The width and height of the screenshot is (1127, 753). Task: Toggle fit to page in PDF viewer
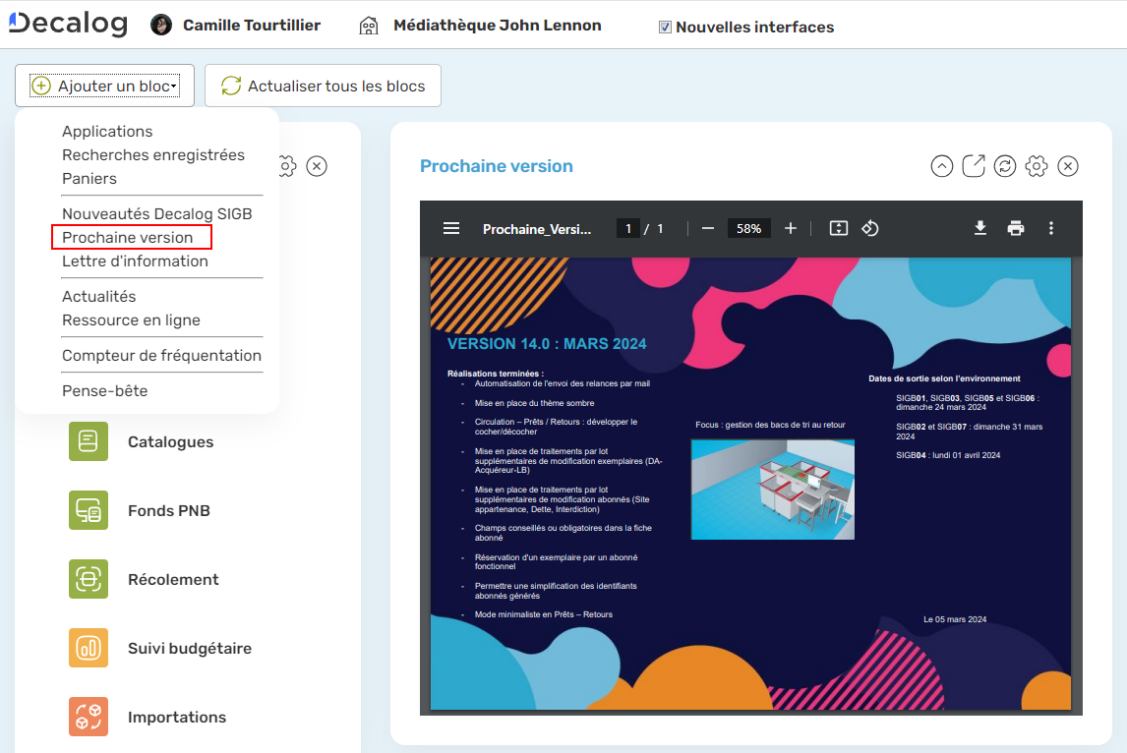[x=838, y=228]
